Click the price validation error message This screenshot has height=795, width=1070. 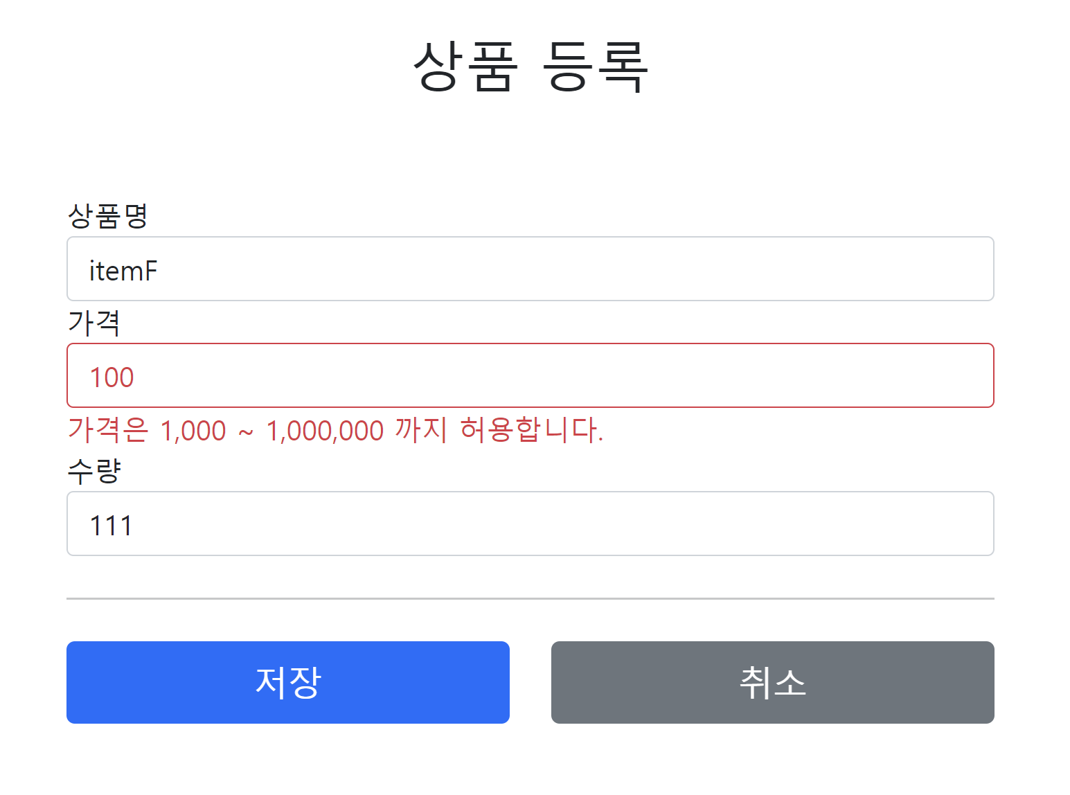(x=336, y=431)
